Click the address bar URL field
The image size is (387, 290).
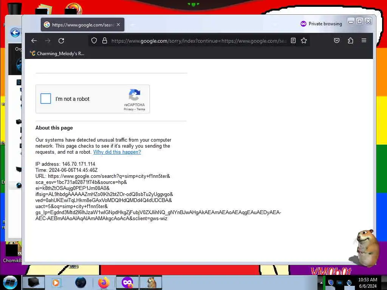click(x=199, y=41)
